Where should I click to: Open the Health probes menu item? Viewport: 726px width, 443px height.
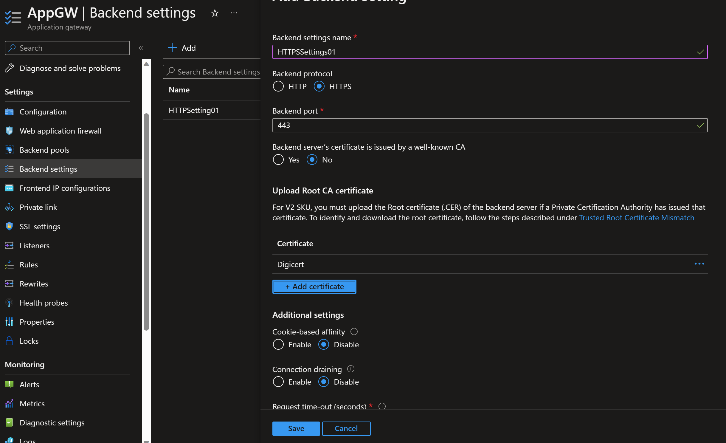click(x=44, y=303)
